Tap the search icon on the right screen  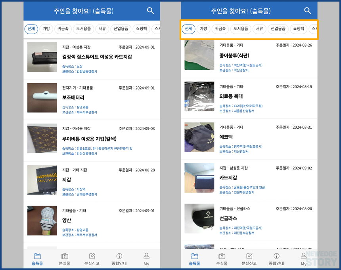point(308,11)
